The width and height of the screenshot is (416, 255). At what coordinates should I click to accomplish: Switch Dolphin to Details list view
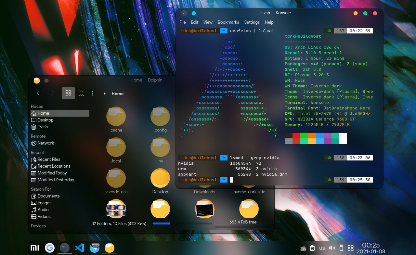[x=95, y=93]
